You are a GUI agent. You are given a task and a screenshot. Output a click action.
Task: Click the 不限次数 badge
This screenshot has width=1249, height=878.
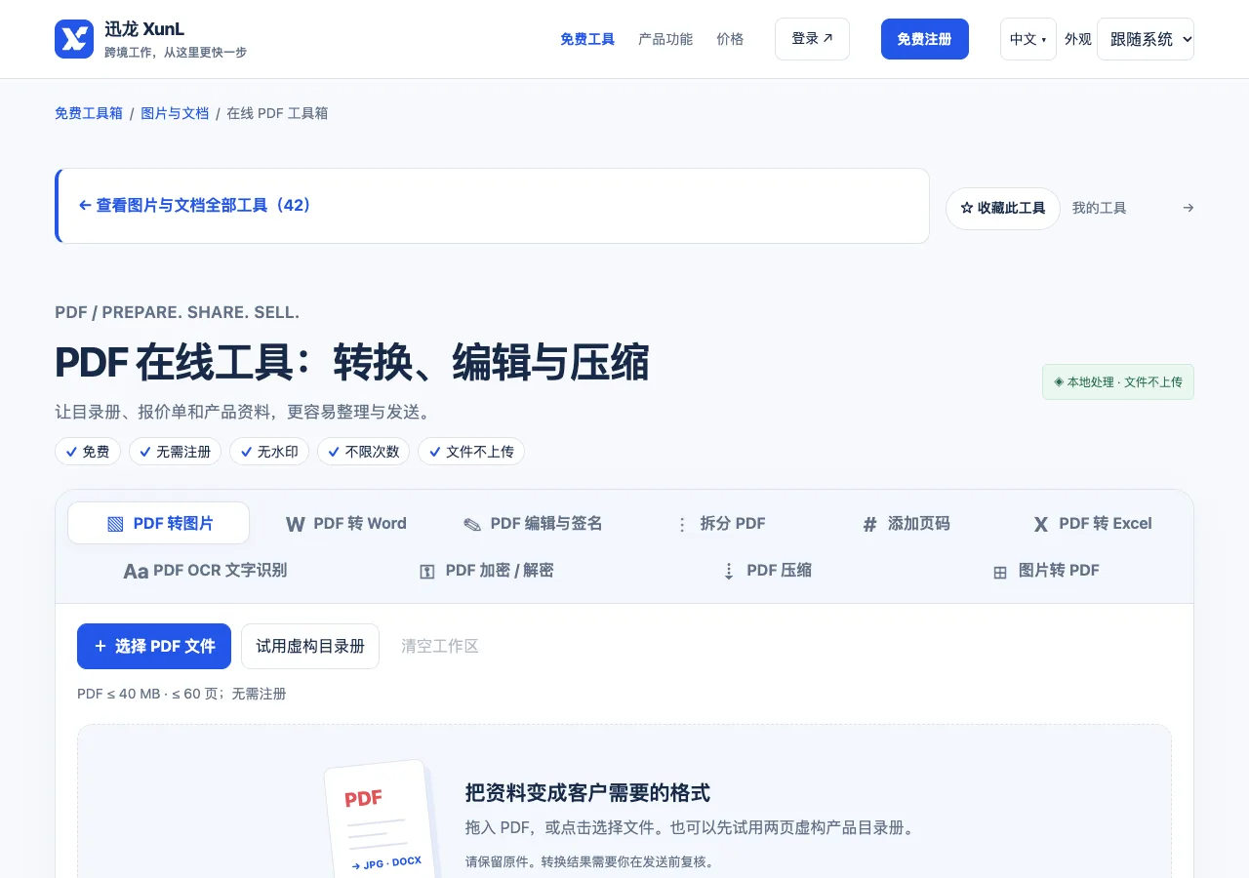(x=363, y=452)
